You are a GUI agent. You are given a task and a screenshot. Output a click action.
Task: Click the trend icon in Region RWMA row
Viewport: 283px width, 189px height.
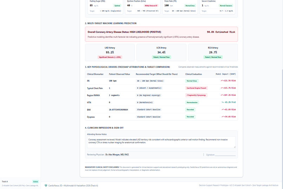[x=222, y=95]
